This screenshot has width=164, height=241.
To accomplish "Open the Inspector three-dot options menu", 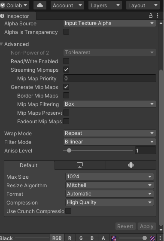I will 158,15.
